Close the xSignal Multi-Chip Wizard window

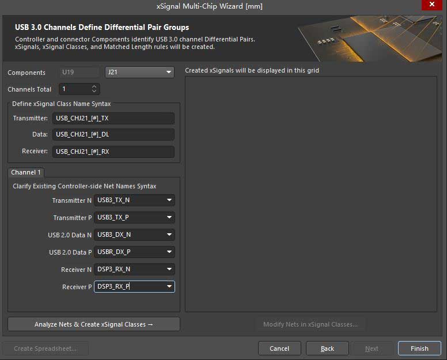pos(432,5)
